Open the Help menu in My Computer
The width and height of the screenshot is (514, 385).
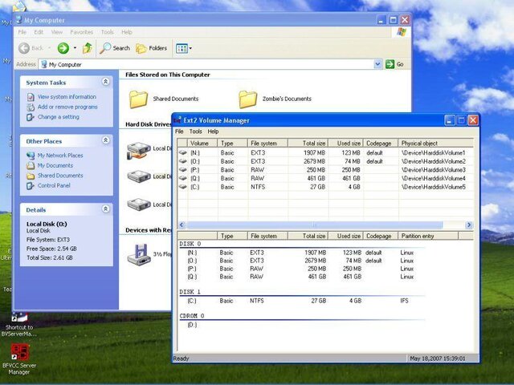pyautogui.click(x=127, y=32)
